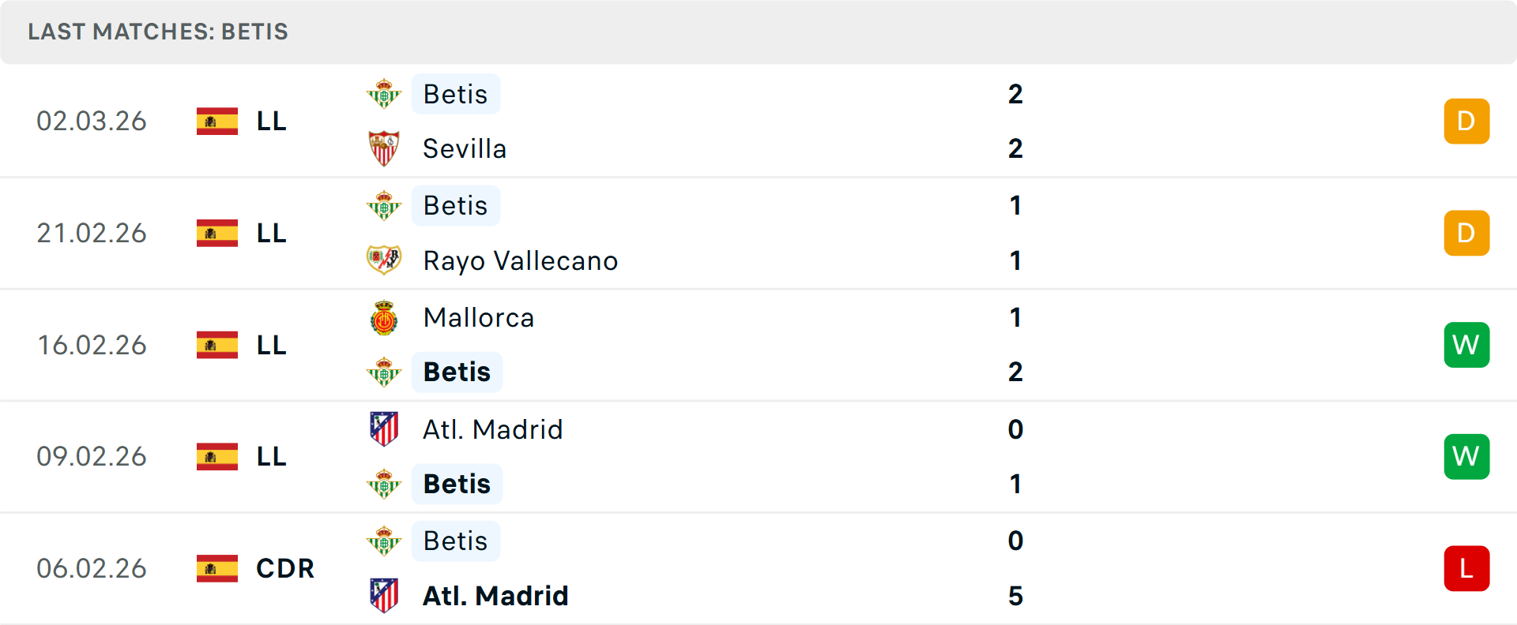Click Atl. Madrid's score of 5
This screenshot has width=1517, height=625.
point(1015,596)
